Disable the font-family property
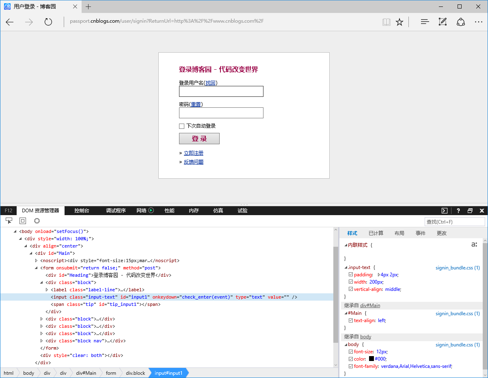488x378 pixels. click(x=351, y=366)
